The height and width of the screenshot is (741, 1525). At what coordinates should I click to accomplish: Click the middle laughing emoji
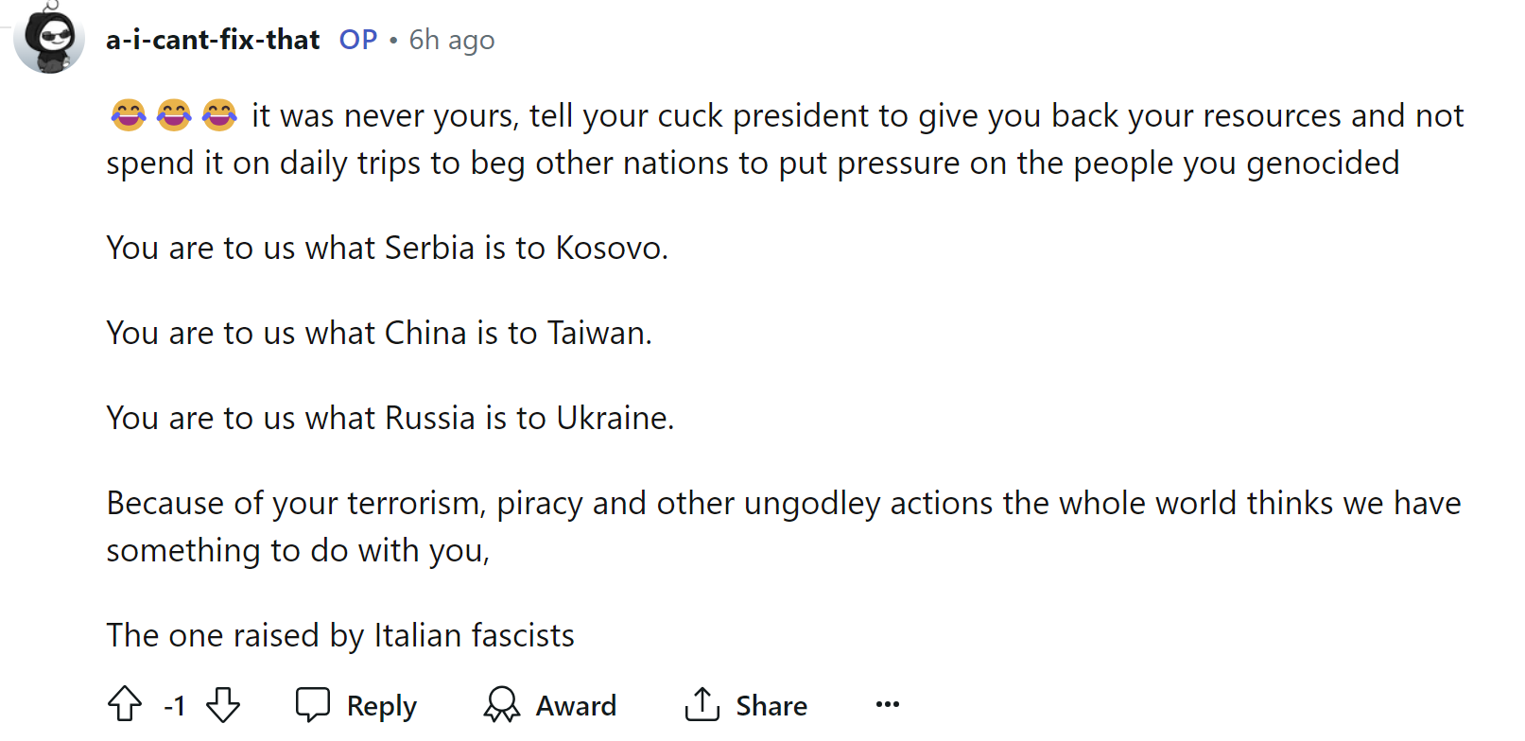[174, 115]
